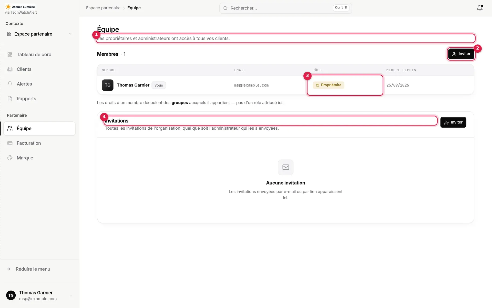Screen dimensions: 492x308
Task: Open the Facturation menu item
Action: point(39,143)
